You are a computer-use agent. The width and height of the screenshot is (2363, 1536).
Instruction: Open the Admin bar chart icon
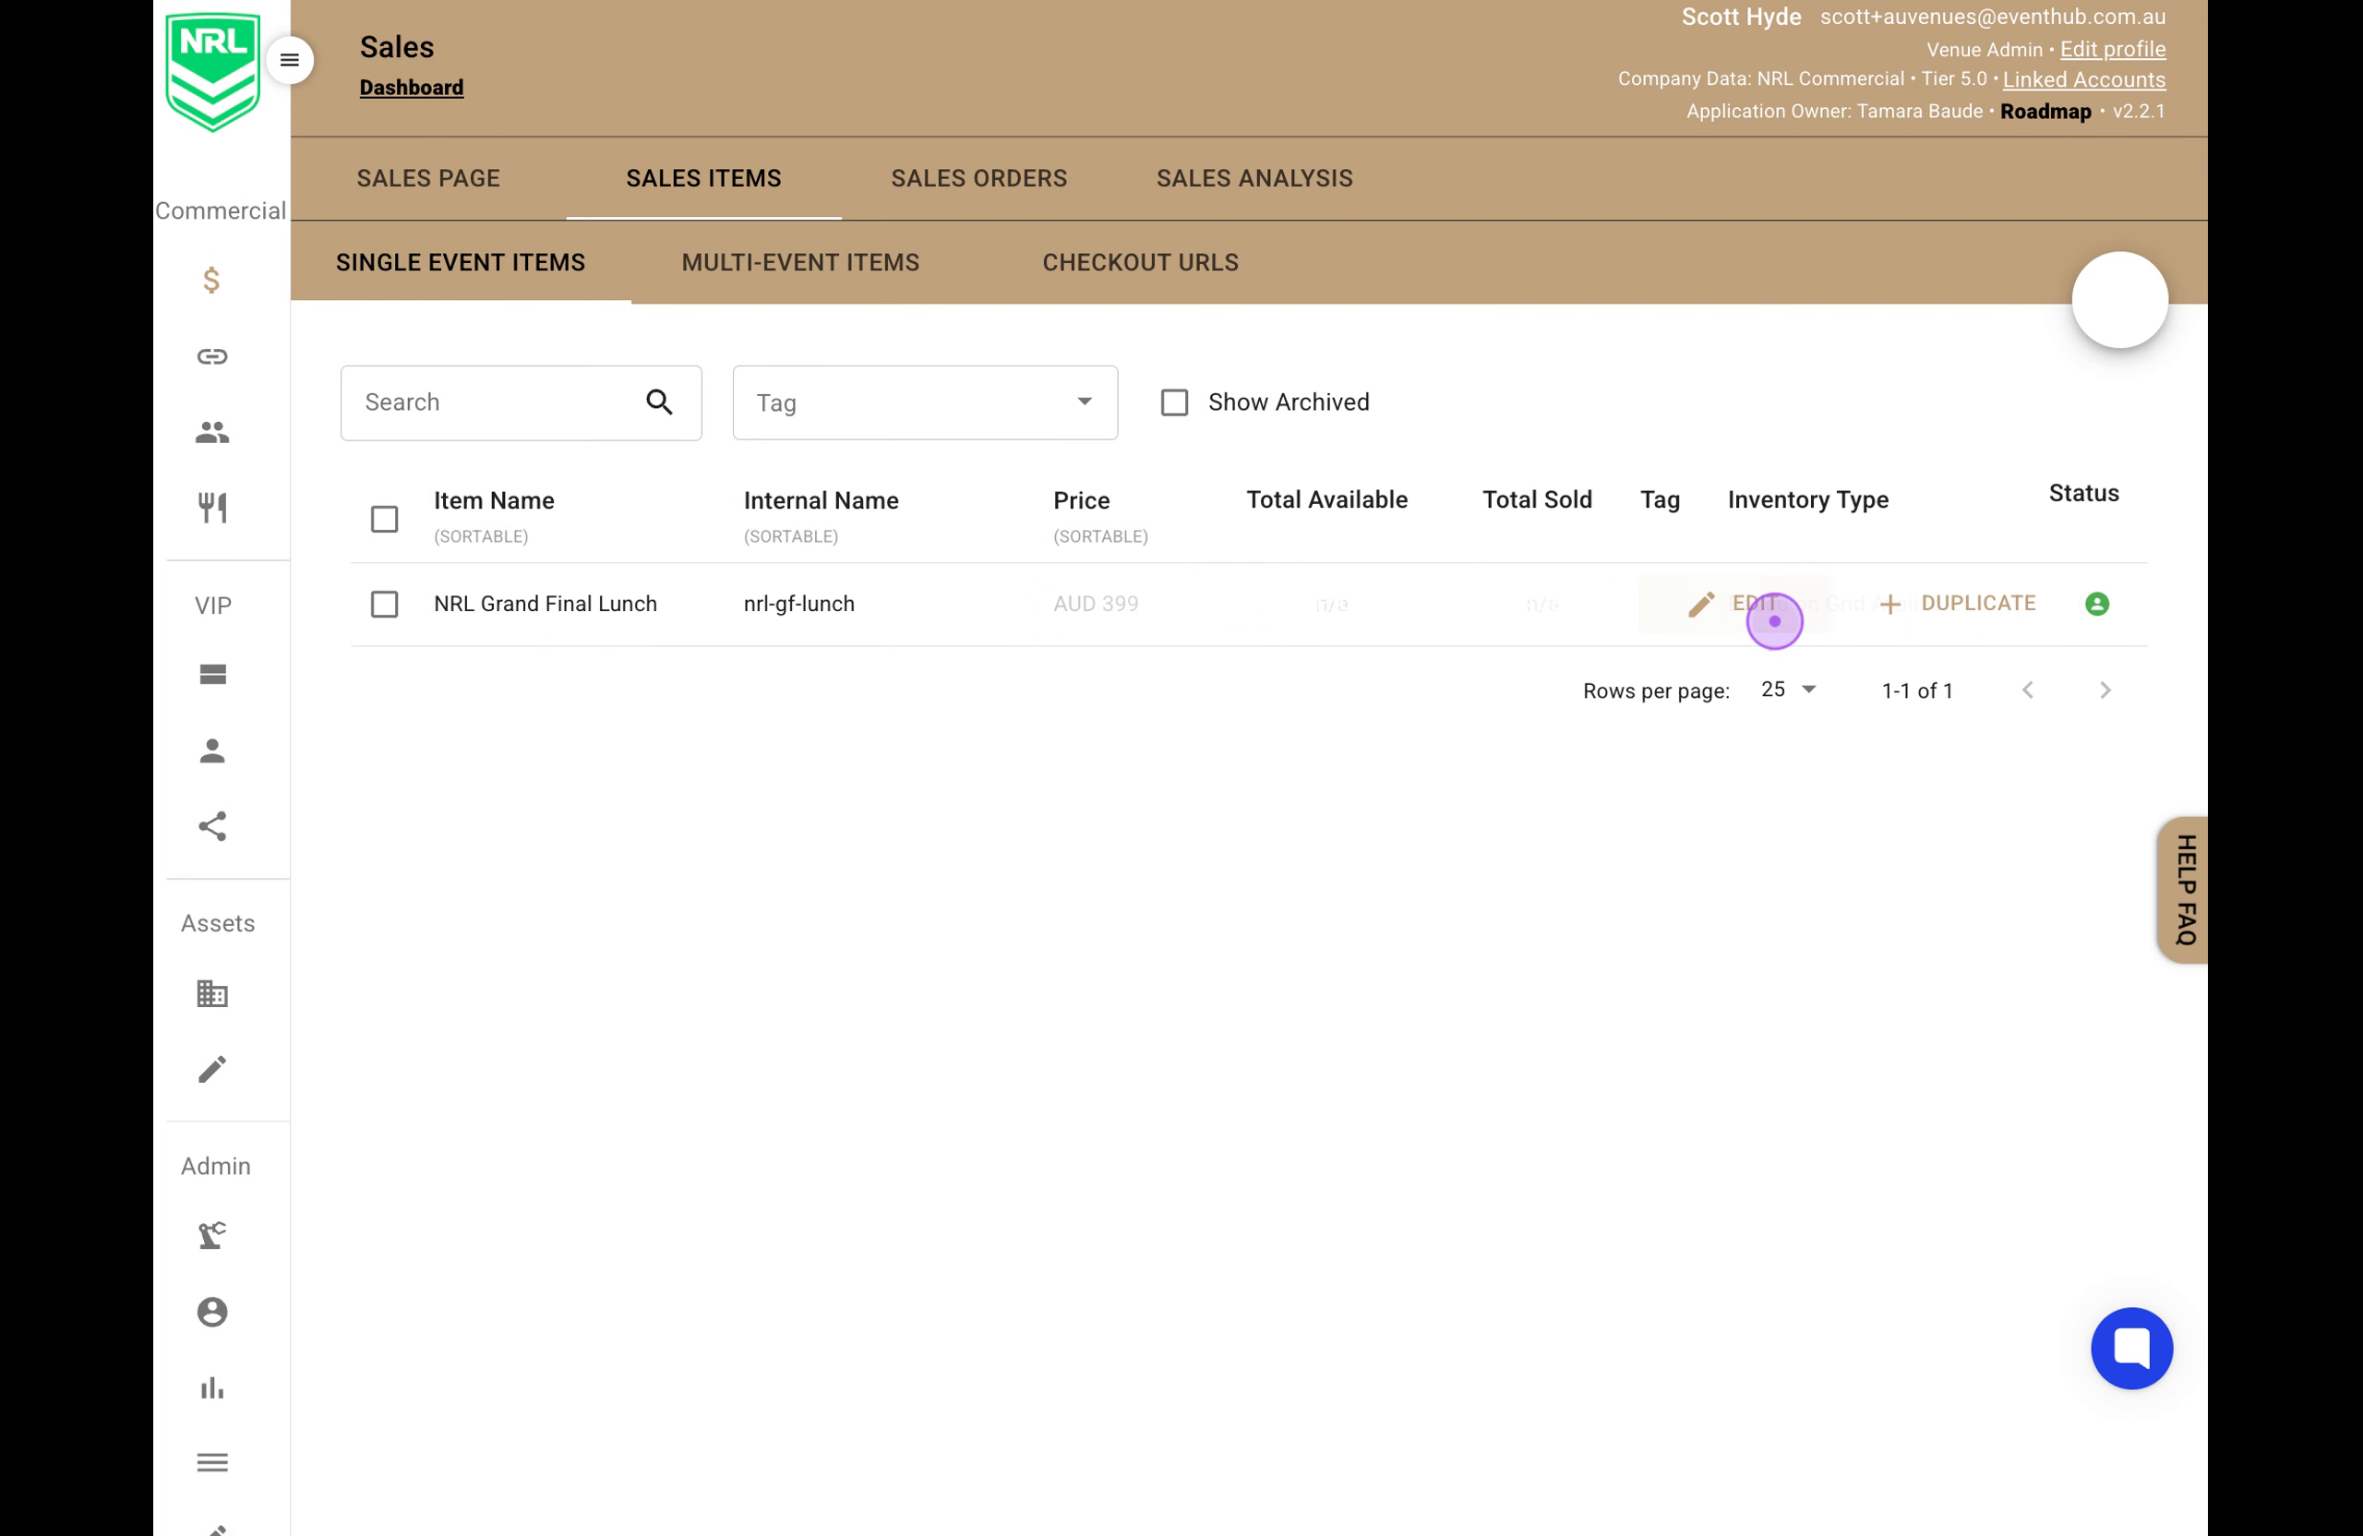click(212, 1387)
